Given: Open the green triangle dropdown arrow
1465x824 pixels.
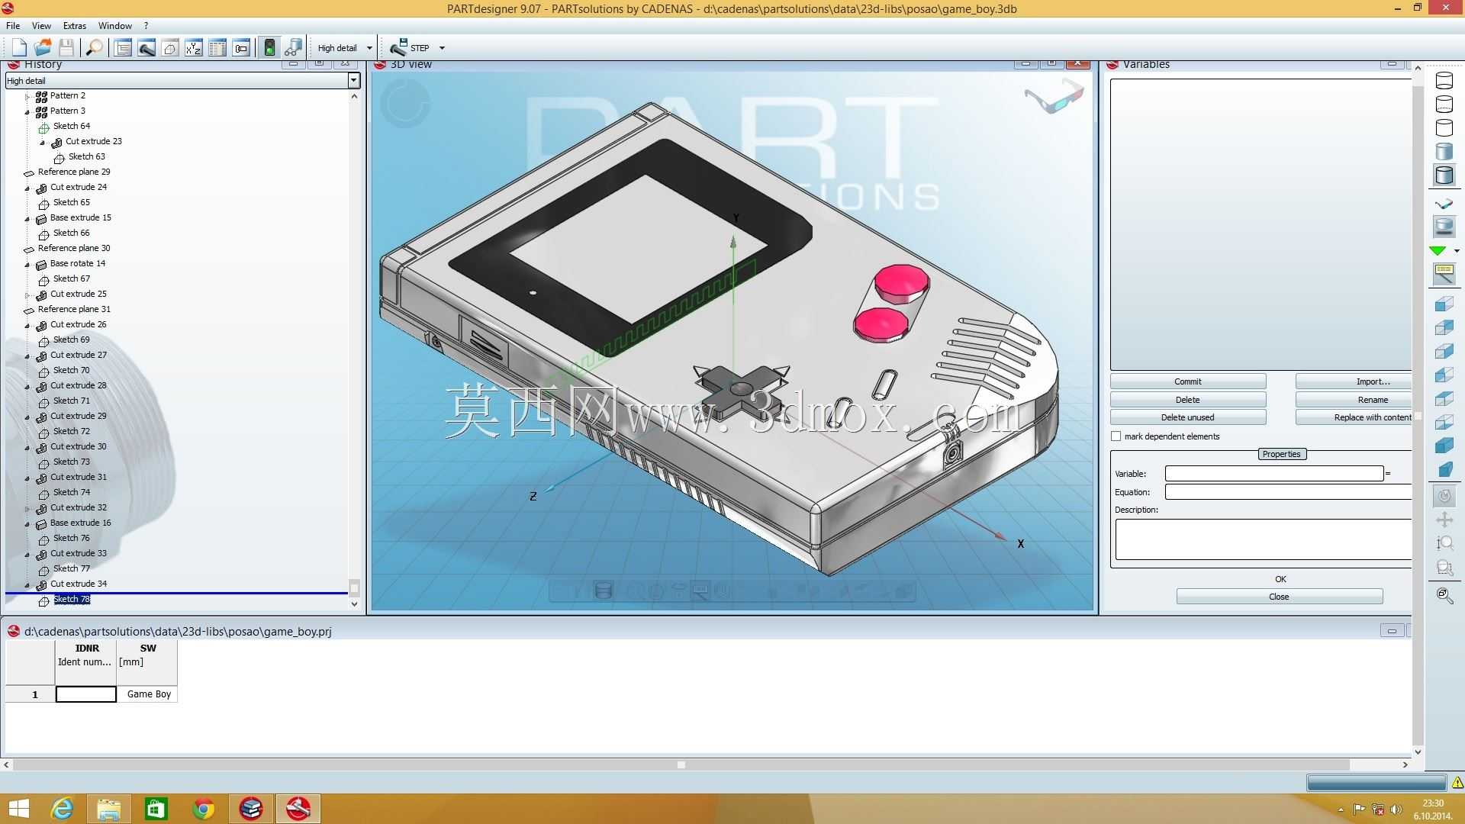Looking at the screenshot, I should (x=1457, y=251).
